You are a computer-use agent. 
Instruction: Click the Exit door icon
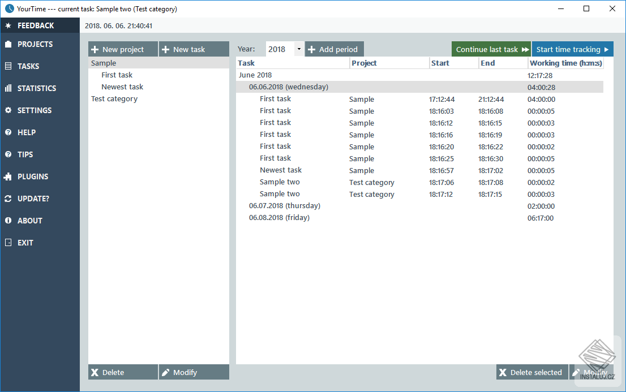(x=8, y=242)
